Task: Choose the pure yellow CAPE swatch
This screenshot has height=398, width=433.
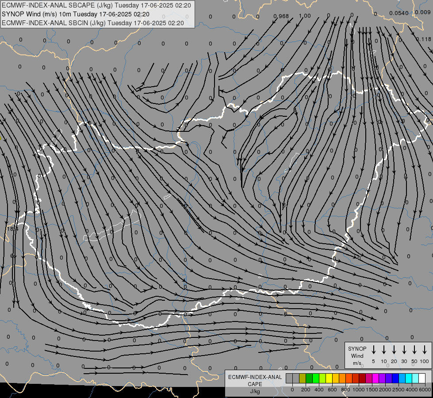Action: click(329, 379)
